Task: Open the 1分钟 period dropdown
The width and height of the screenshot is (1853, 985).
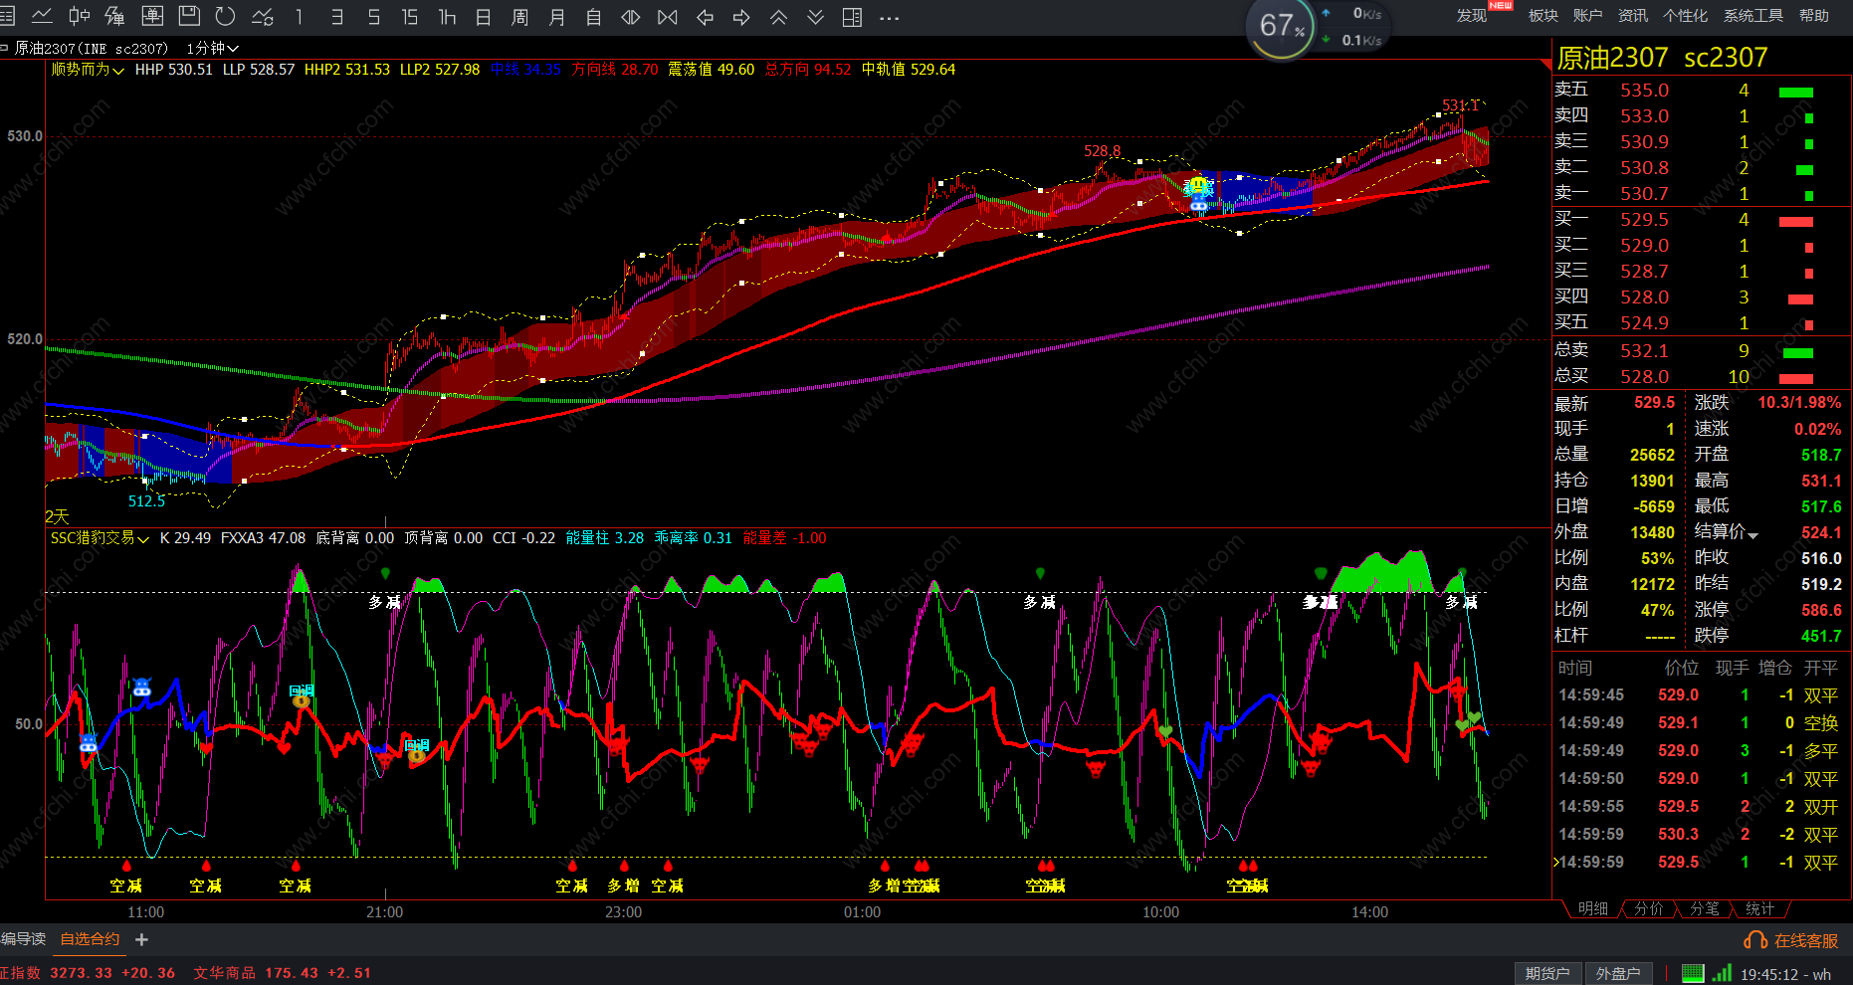Action: click(x=212, y=48)
